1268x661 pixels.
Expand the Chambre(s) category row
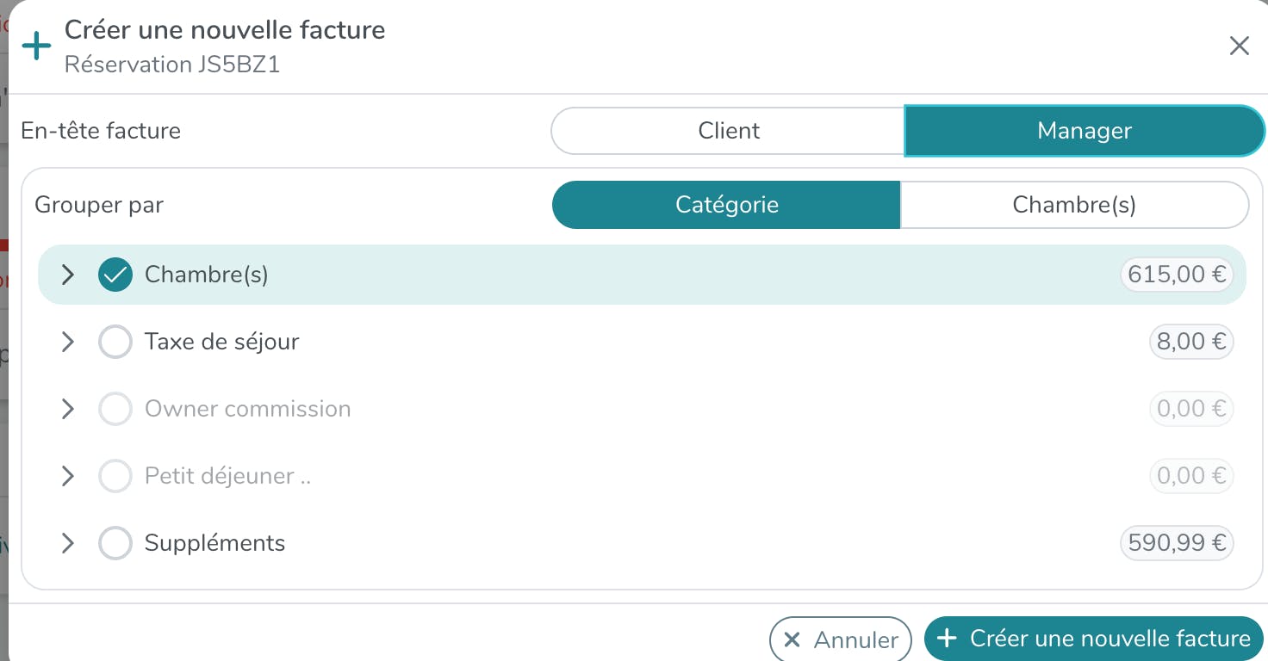(68, 275)
